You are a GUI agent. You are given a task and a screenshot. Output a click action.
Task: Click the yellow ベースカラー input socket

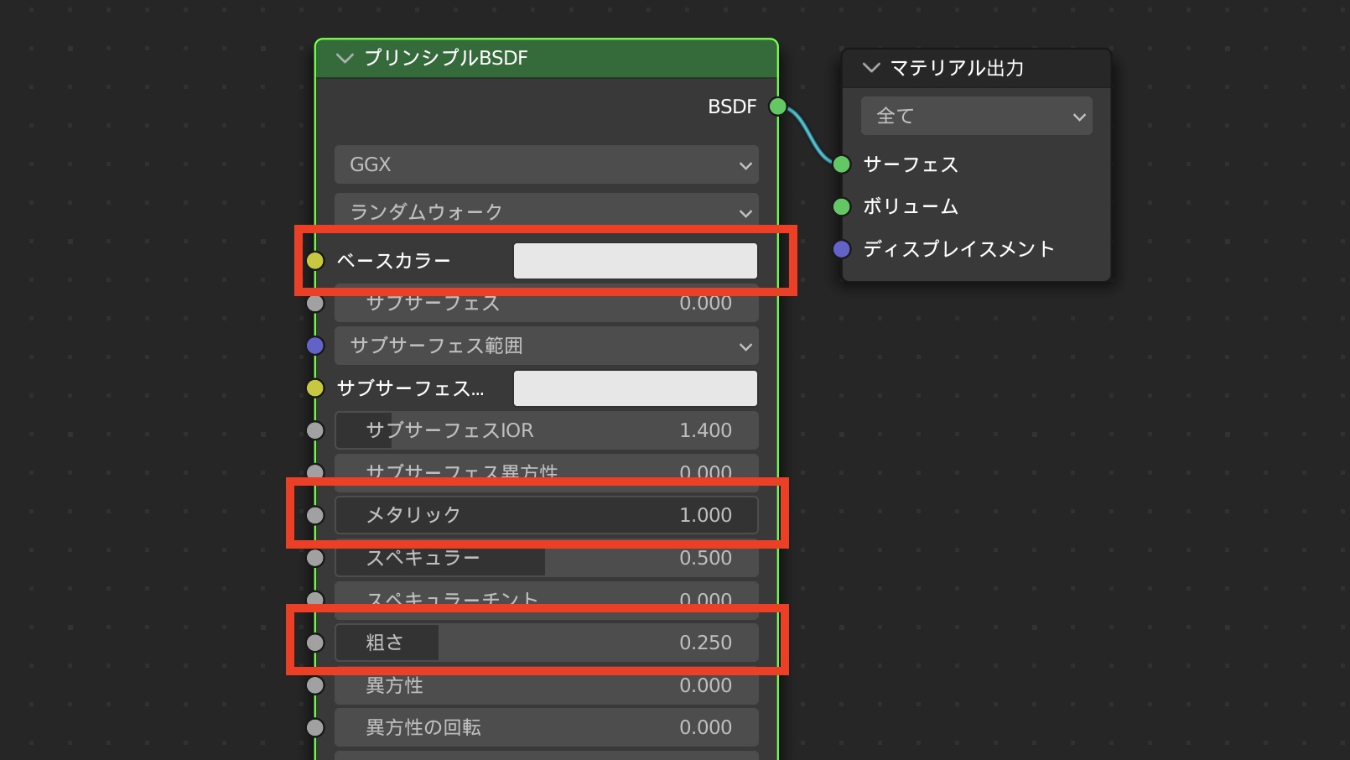[x=315, y=261]
